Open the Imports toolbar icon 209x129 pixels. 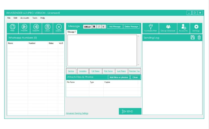click(x=24, y=28)
